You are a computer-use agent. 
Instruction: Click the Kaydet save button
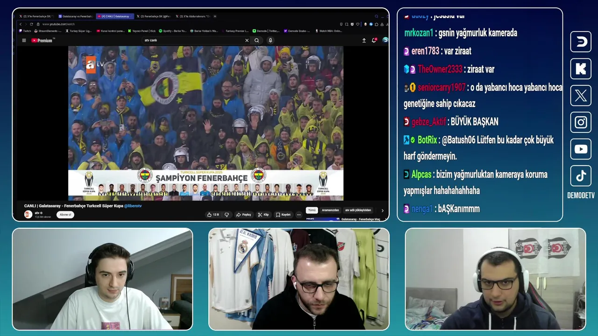(283, 215)
